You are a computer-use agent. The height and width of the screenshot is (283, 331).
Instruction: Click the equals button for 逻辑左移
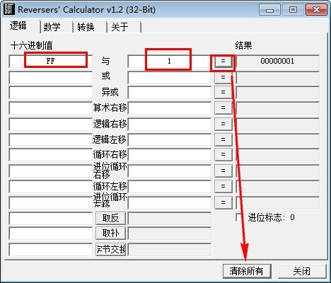[223, 139]
